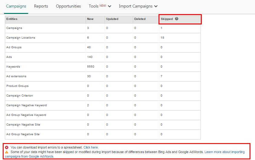The width and height of the screenshot is (255, 160).
Task: Click the Product Groups row label
Action: click(18, 86)
